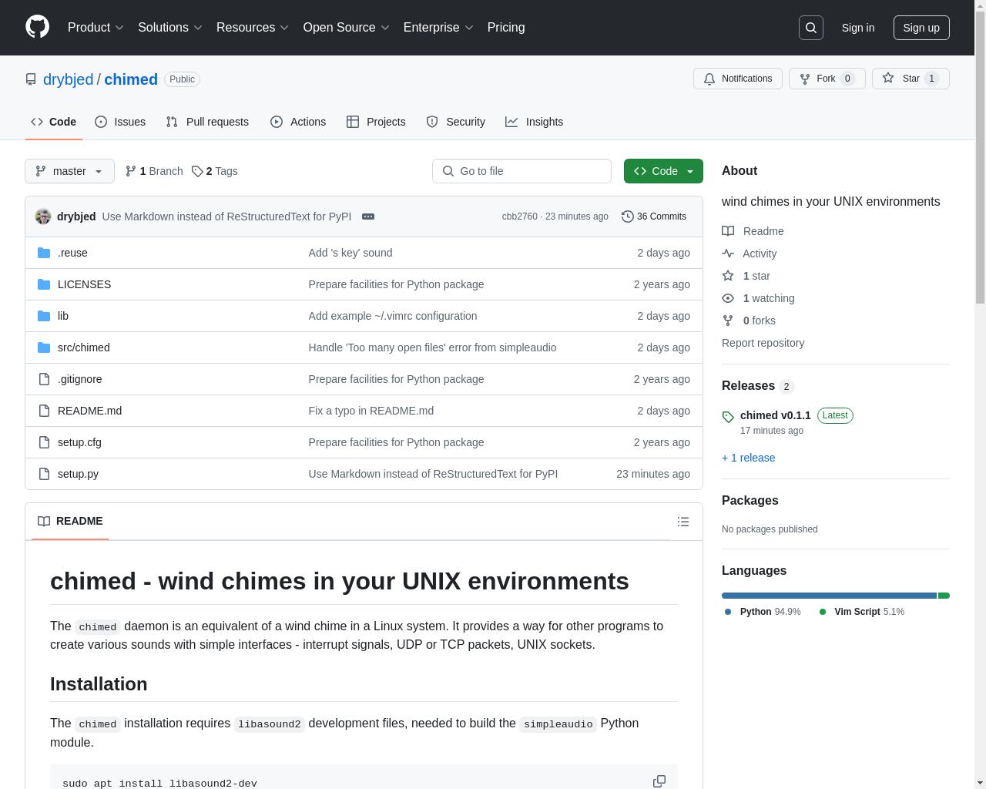Image resolution: width=986 pixels, height=789 pixels.
Task: Switch to the Insights tab
Action: coord(535,122)
